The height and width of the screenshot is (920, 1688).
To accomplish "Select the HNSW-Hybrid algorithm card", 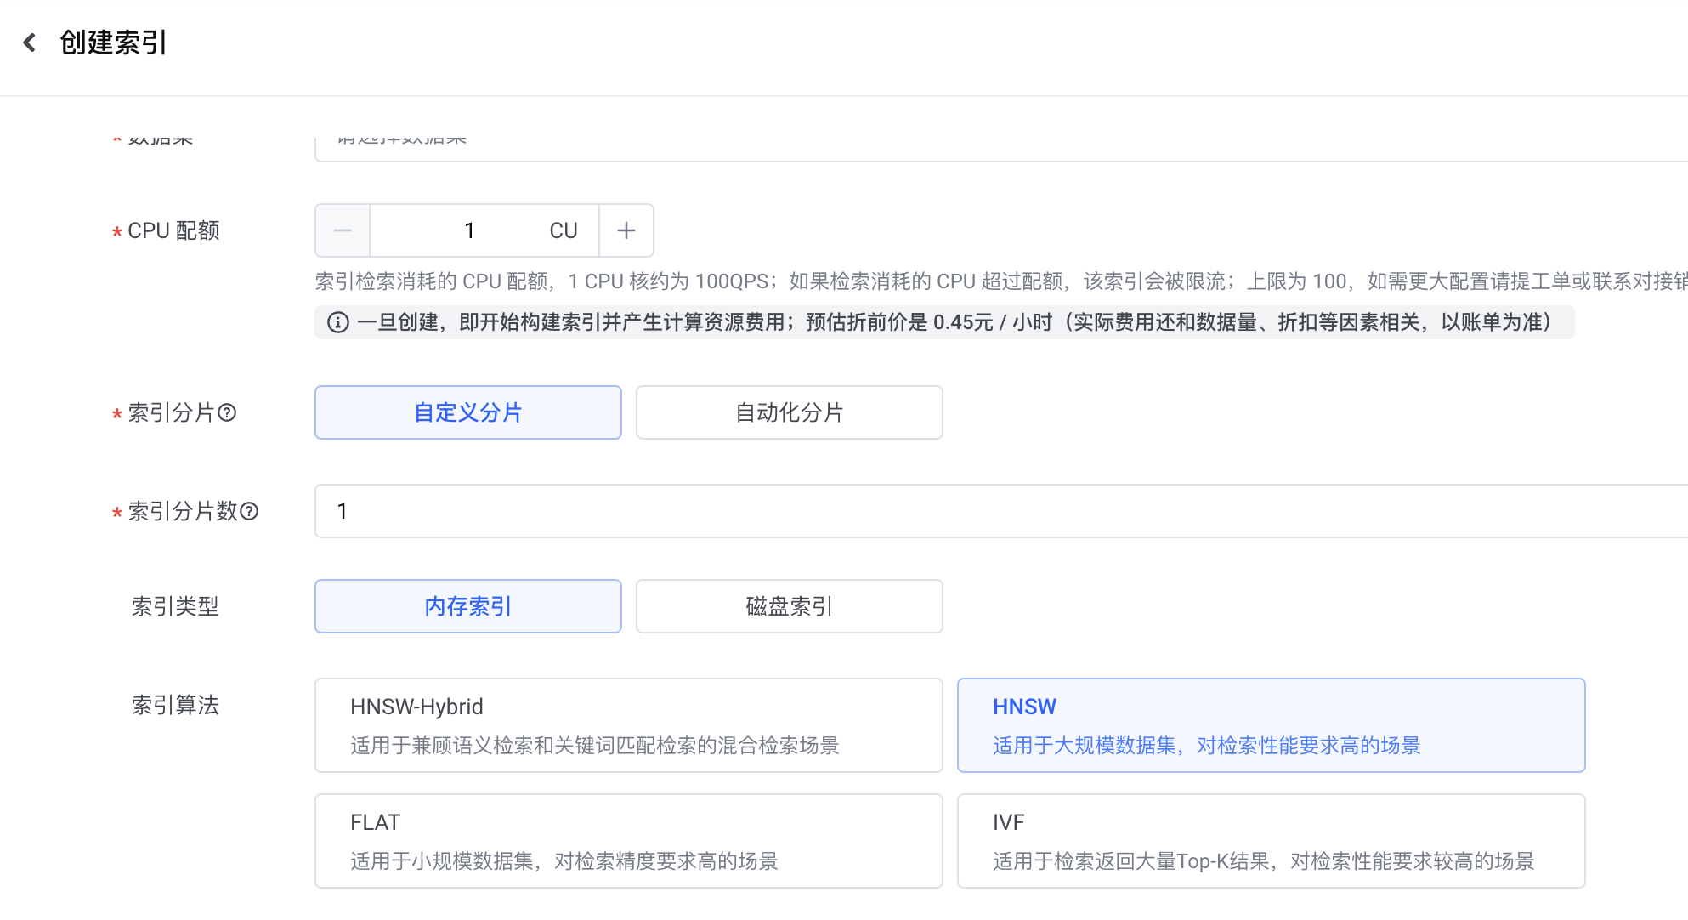I will [x=629, y=725].
